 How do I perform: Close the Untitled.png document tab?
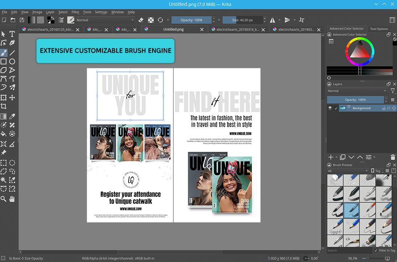click(x=202, y=30)
